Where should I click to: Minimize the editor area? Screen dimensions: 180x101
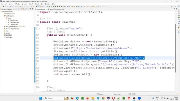pyautogui.click(x=174, y=9)
